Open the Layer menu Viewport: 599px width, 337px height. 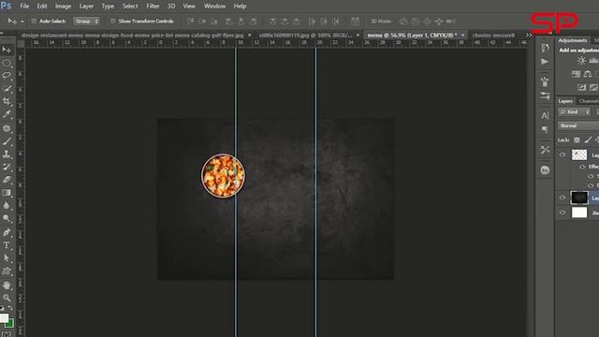pyautogui.click(x=86, y=7)
